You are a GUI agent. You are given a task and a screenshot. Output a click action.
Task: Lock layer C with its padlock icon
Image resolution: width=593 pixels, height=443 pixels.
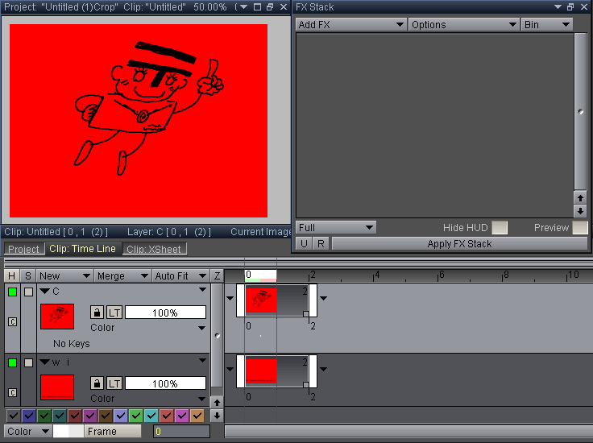(x=97, y=313)
